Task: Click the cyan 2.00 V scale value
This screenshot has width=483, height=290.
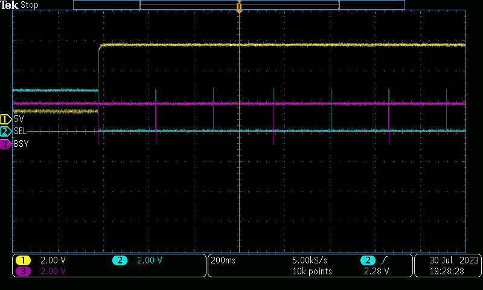Action: click(149, 260)
